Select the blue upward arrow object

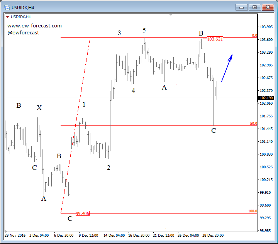(x=227, y=68)
